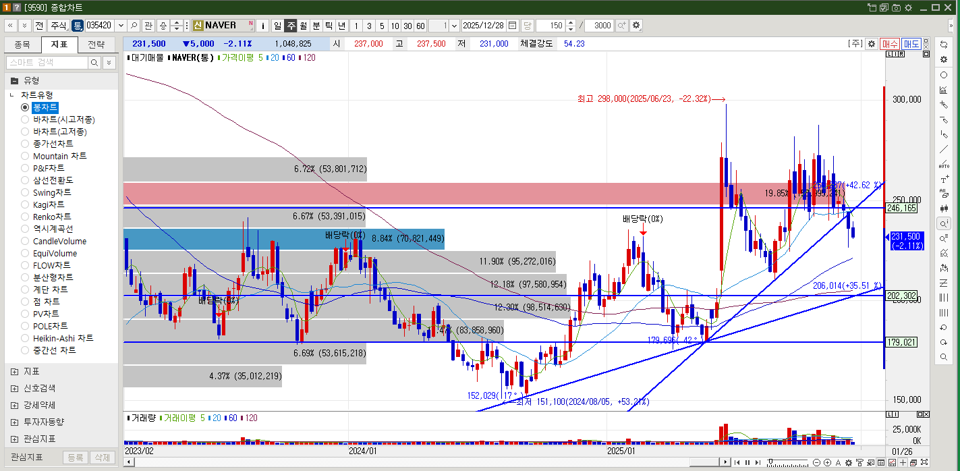960x471 pixels.
Task: Select the straight line drawing tool
Action: [944, 149]
